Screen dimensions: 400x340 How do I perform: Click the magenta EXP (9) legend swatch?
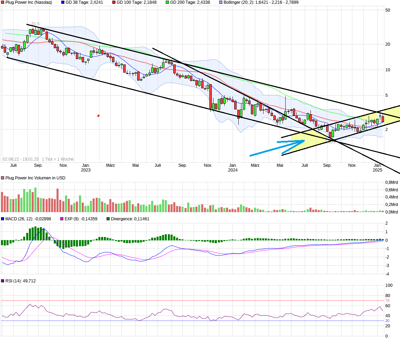click(x=62, y=219)
